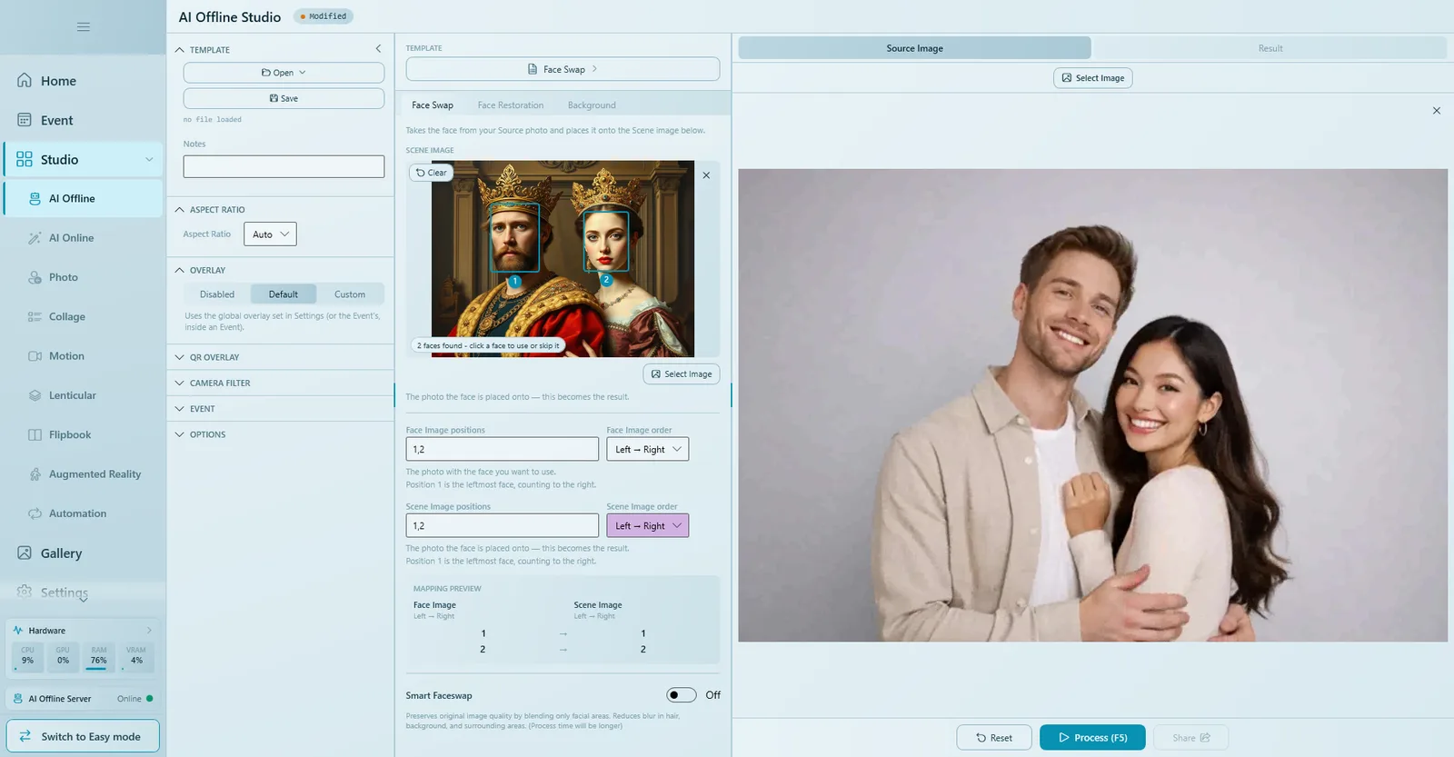
Task: Edit the Face Image positions field
Action: (x=502, y=450)
